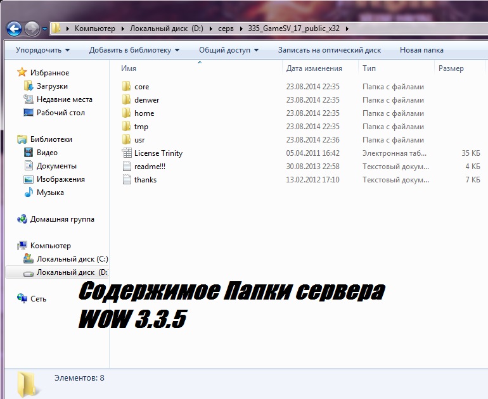Screen dimensions: 488x399
Task: Sort by the Имя column header
Action: coord(129,68)
